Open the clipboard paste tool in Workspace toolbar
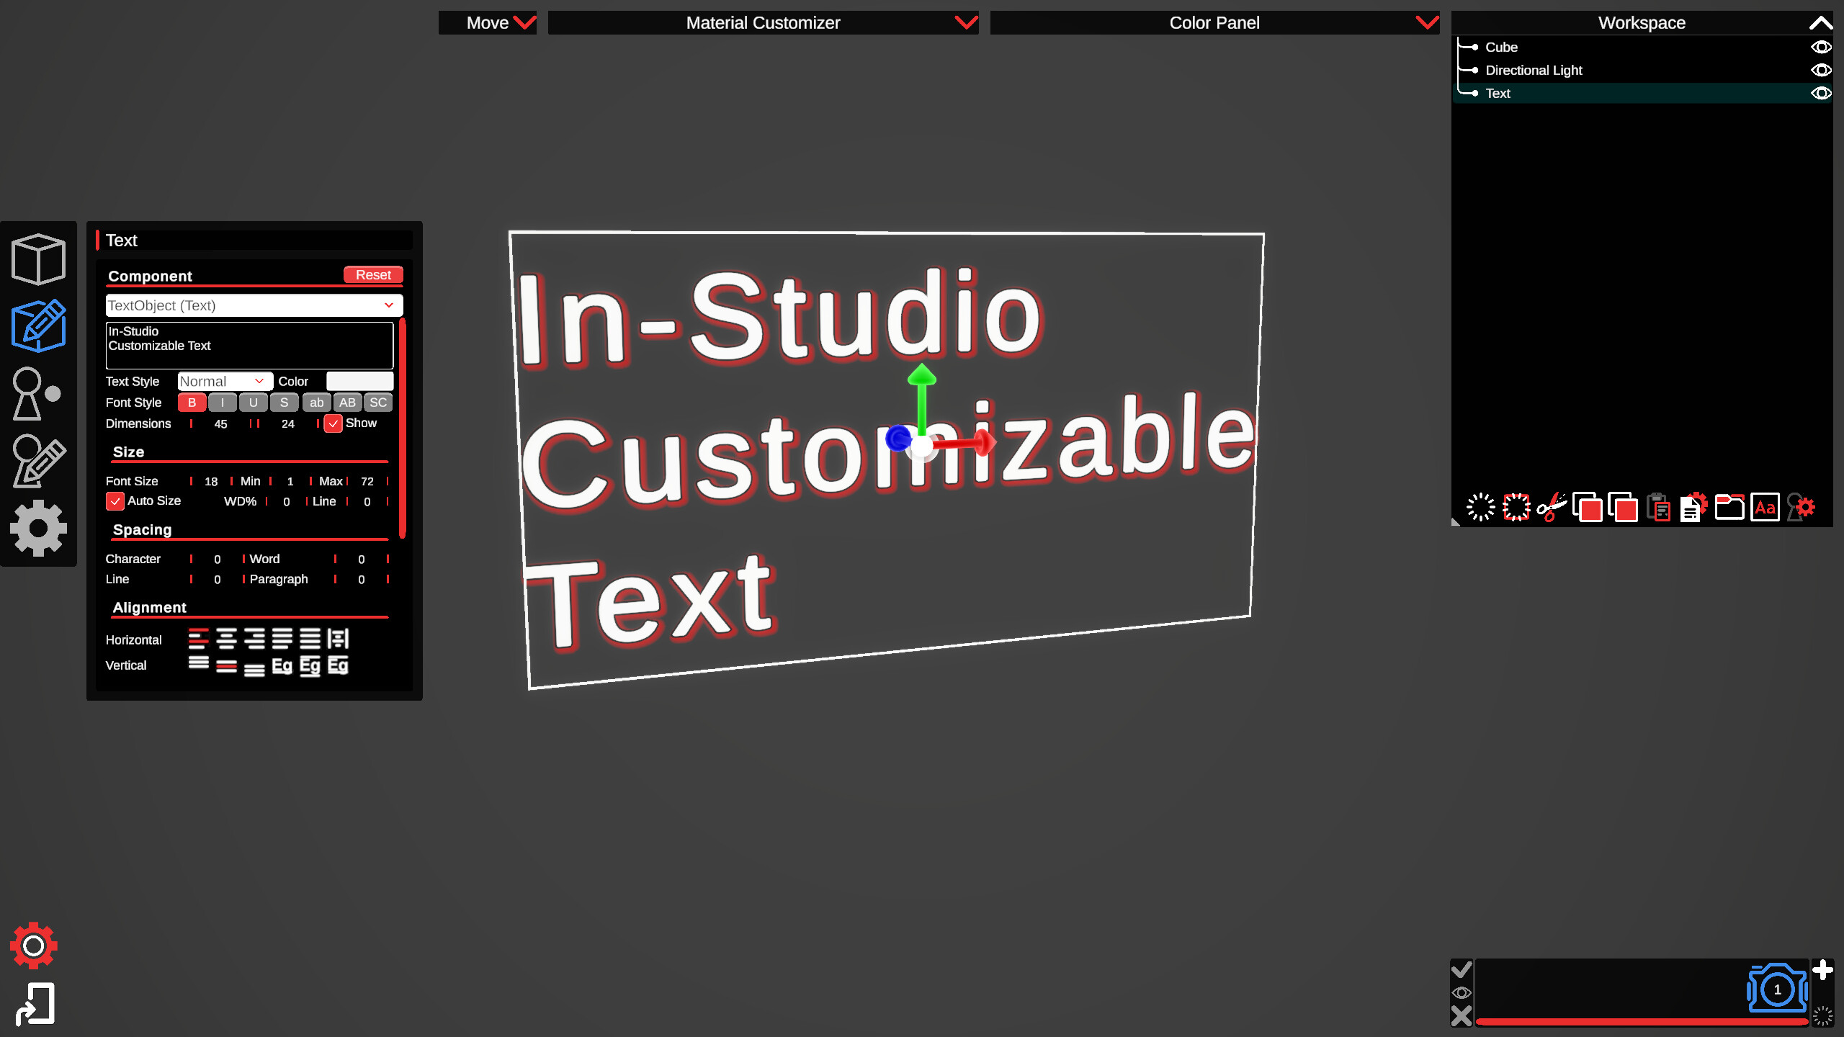The height and width of the screenshot is (1037, 1844). click(1660, 508)
